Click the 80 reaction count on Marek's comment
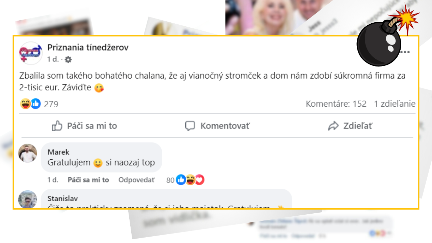This screenshot has width=432, height=243. pyautogui.click(x=171, y=180)
